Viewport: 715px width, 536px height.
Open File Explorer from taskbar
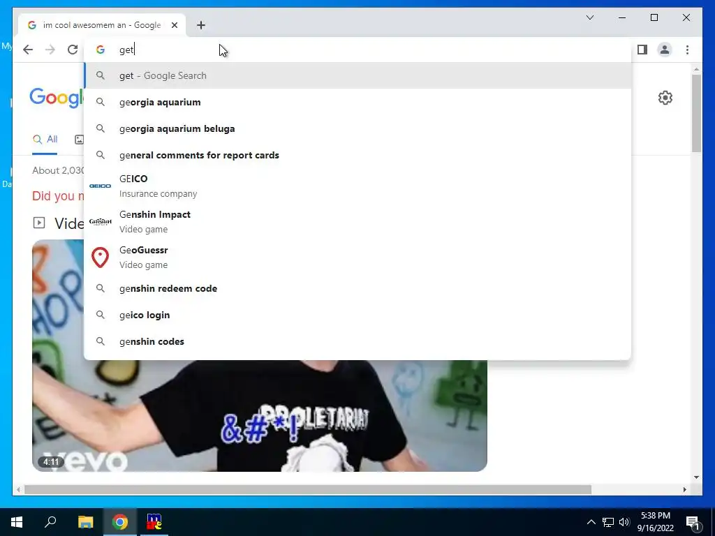click(x=85, y=522)
